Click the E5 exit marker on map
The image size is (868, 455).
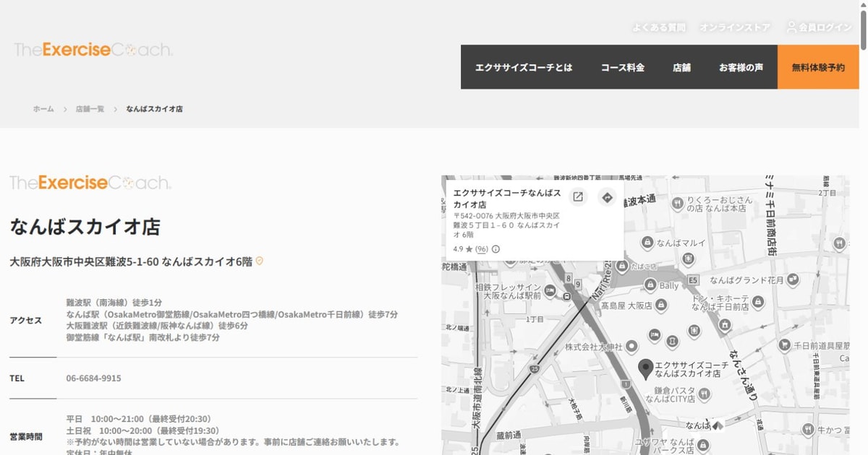(694, 279)
